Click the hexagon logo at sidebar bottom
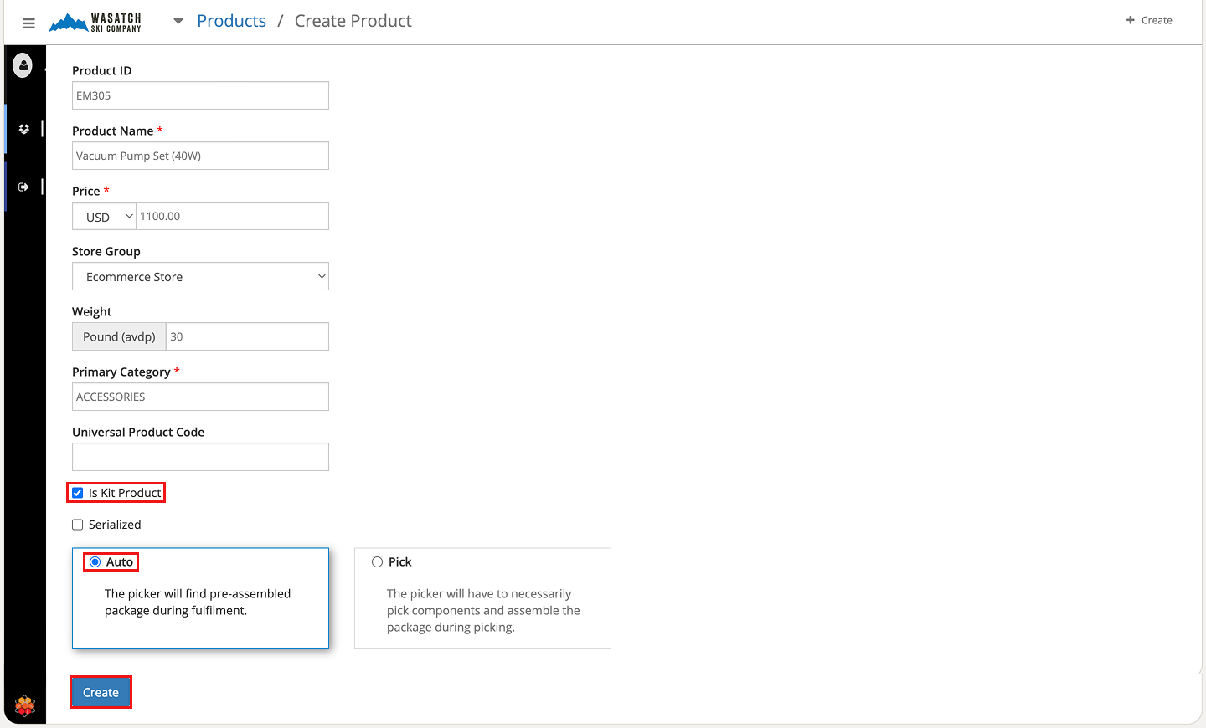 click(25, 705)
